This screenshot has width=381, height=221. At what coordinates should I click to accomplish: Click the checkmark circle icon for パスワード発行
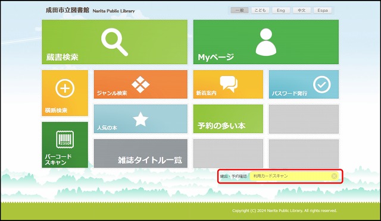tap(321, 85)
